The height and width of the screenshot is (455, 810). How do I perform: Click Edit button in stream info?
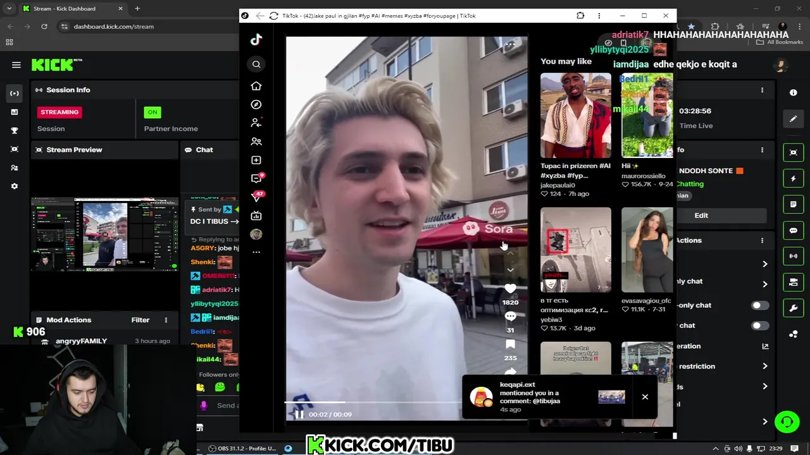(x=701, y=215)
